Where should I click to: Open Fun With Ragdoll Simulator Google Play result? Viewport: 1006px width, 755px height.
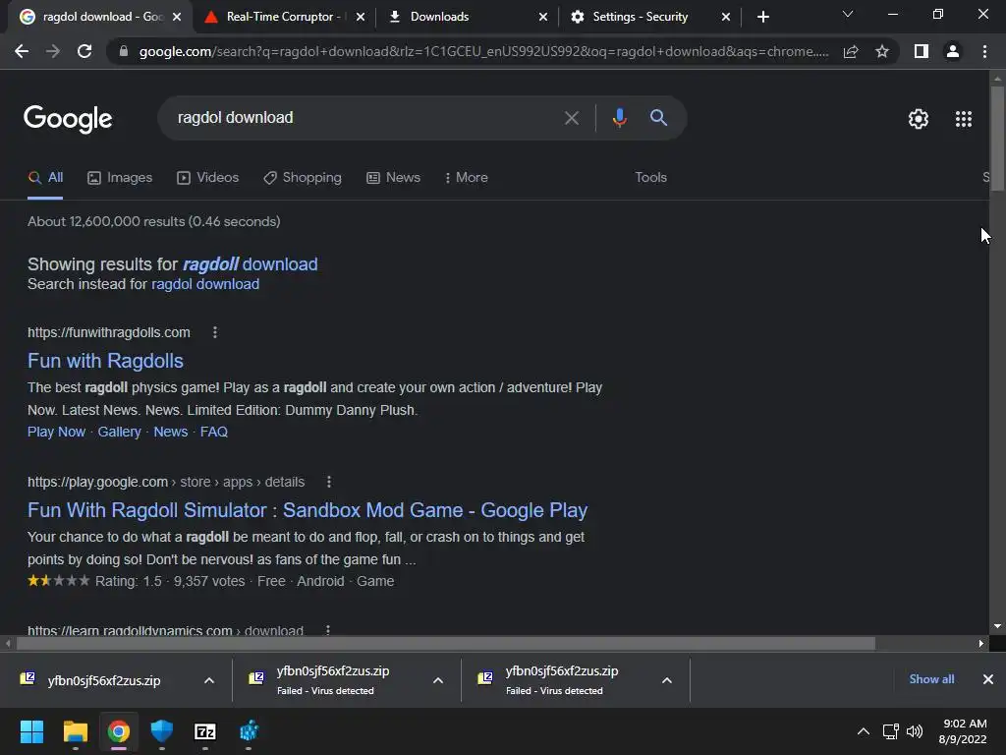[x=307, y=510]
